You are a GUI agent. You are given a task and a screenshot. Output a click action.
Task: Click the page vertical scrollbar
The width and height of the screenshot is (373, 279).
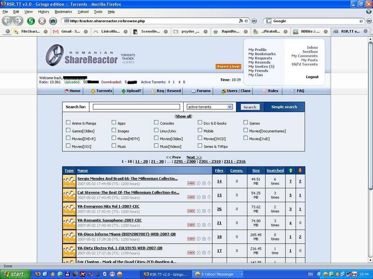pos(370,116)
